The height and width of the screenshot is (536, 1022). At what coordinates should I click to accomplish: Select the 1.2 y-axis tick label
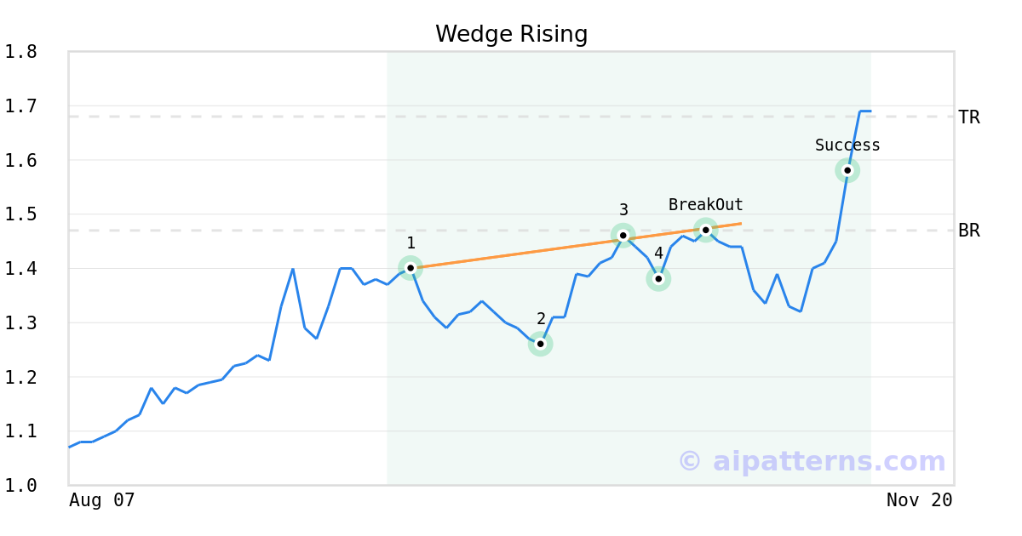(20, 377)
